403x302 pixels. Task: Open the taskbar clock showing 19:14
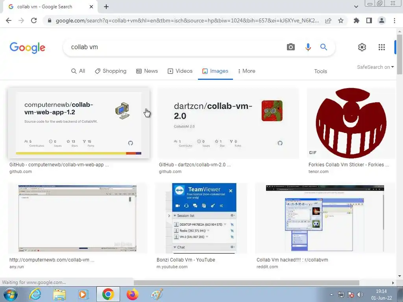click(381, 295)
